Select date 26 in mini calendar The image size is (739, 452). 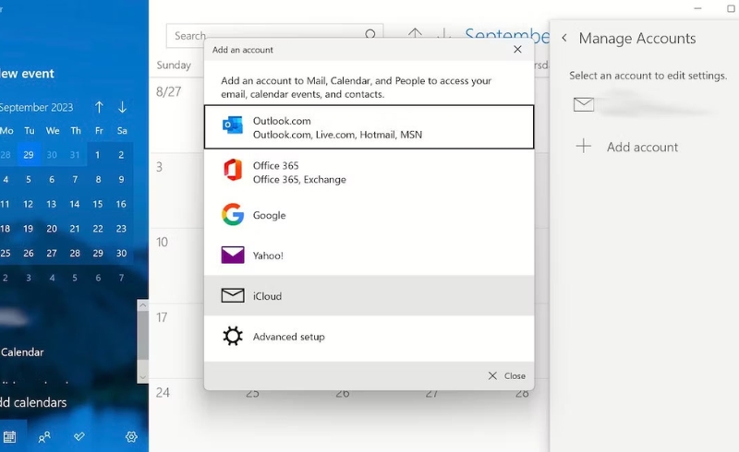(x=29, y=253)
